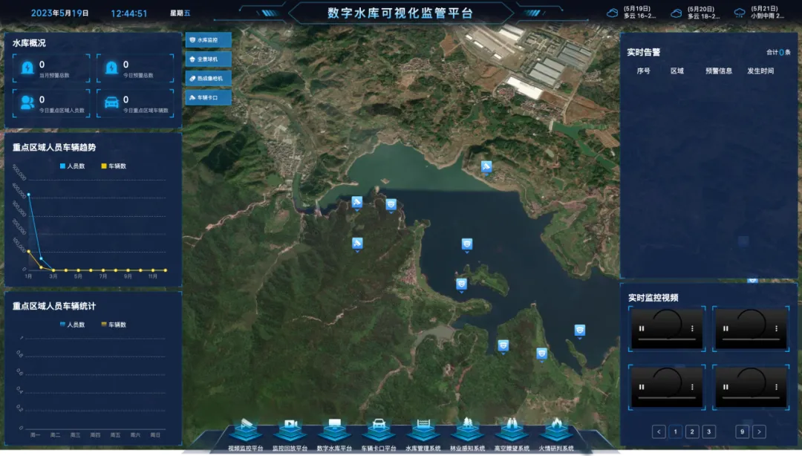The width and height of the screenshot is (802, 456).
Task: Select the northernmost camera marker on the map
Action: tap(486, 167)
